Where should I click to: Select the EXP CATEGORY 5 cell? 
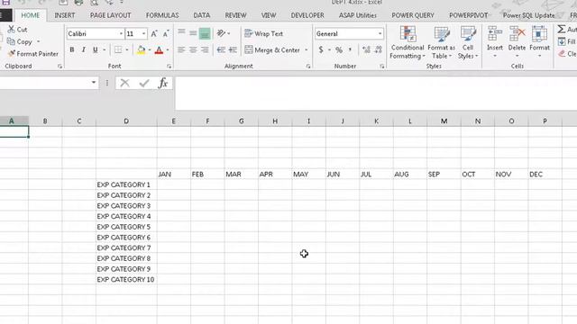click(126, 227)
